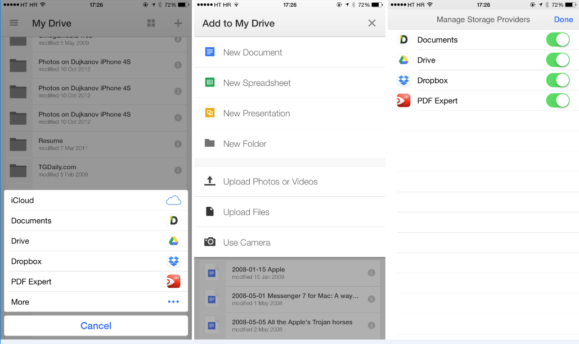Screen dimensions: 579x344
Task: Select Dropbox in the location picker
Action: click(x=96, y=261)
